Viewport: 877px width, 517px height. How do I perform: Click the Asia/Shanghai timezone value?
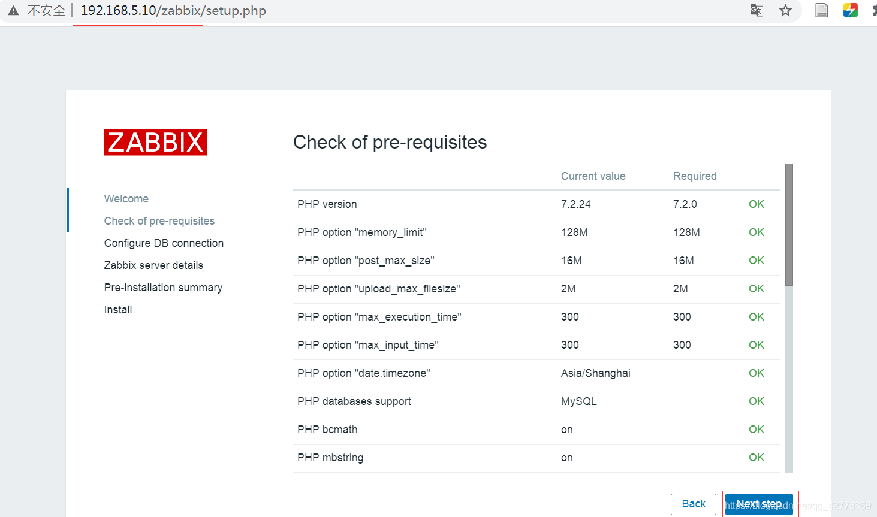[596, 373]
